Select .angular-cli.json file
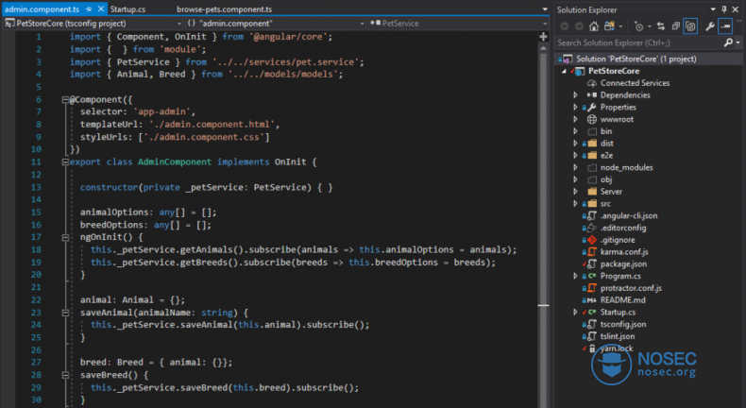Screen dimensions: 746x408 [629, 216]
